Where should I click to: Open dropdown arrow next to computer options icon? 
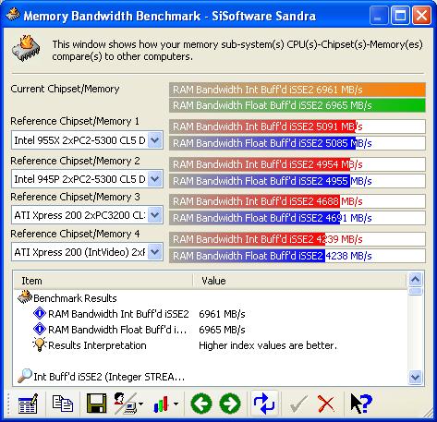coord(140,404)
